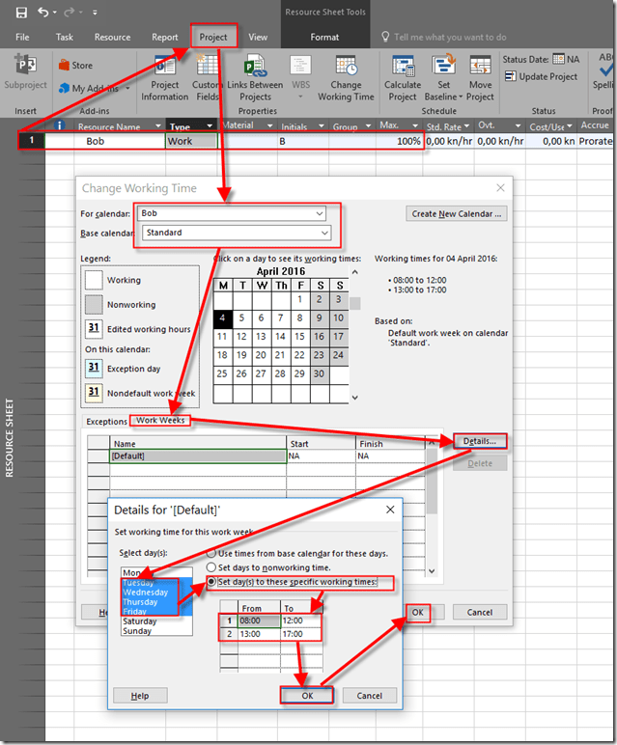Open Links Between Projects
The height and width of the screenshot is (745, 617).
255,77
